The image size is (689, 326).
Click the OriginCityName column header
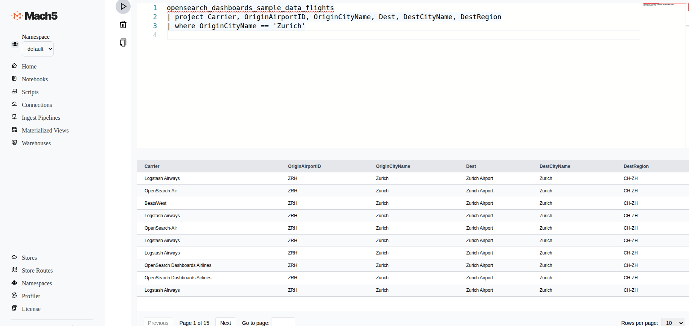click(393, 166)
